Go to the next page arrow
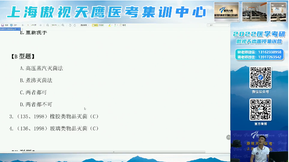This screenshot has height=162, width=289. pyautogui.click(x=40, y=25)
